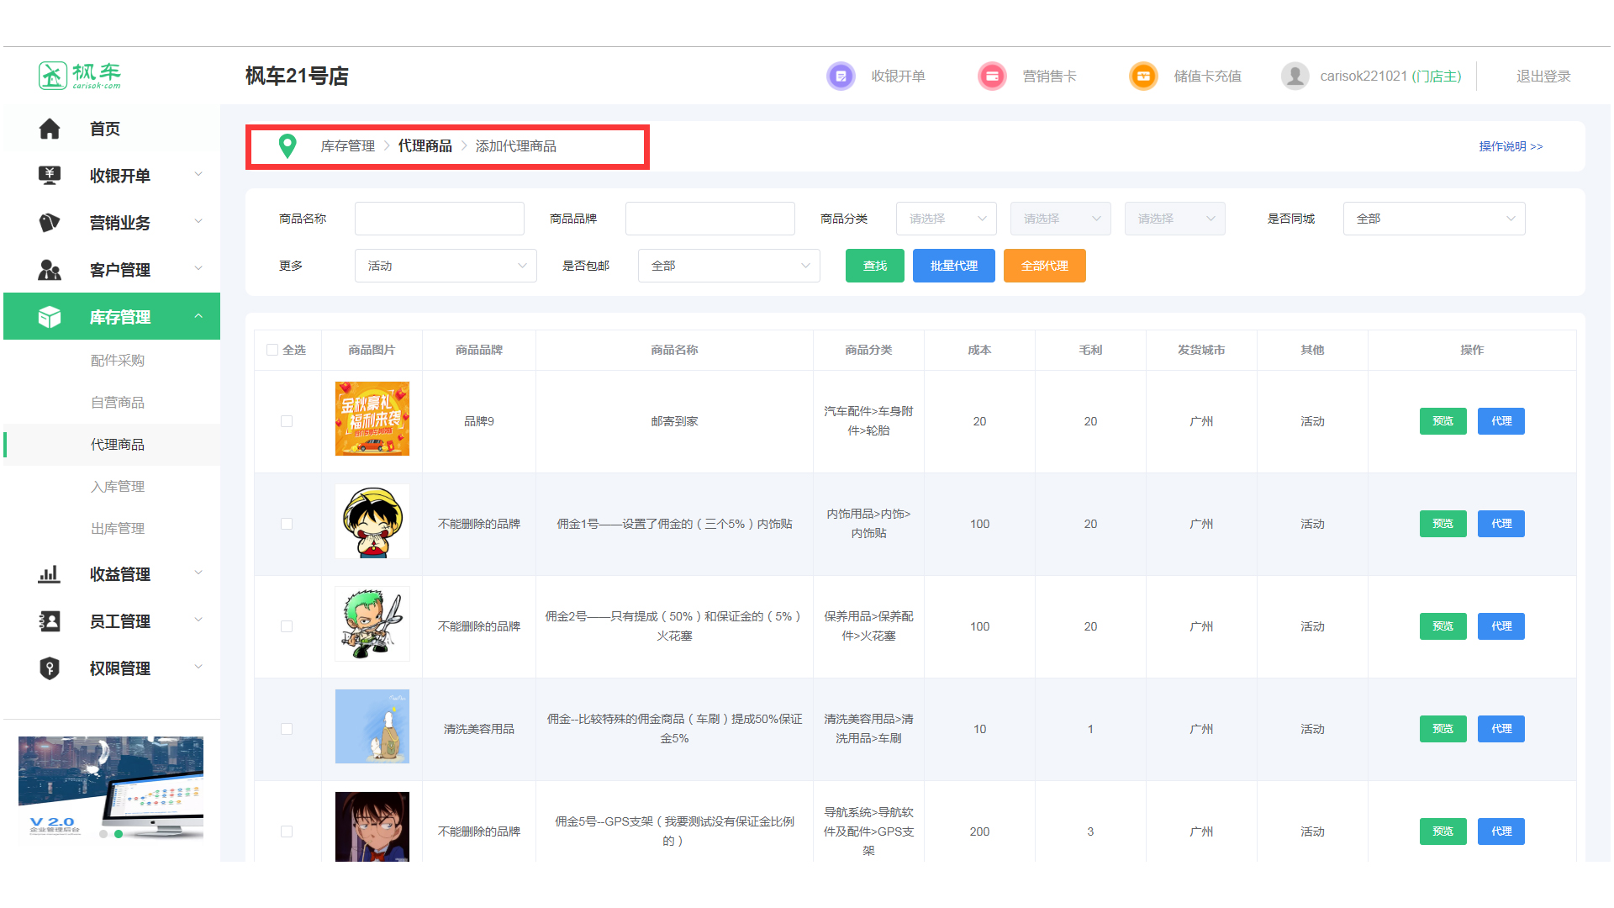Click the 枫车 logo icon
This screenshot has width=1614, height=908.
click(x=53, y=76)
